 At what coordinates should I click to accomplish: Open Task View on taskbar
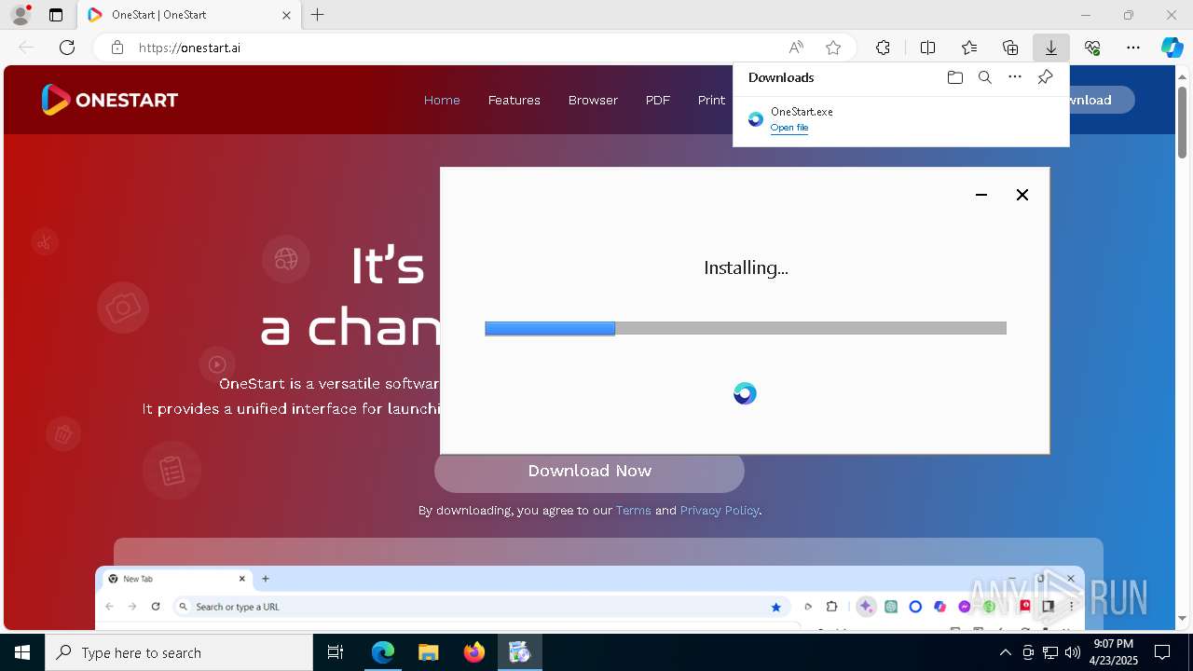(x=336, y=652)
